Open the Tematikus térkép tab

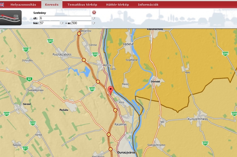click(x=82, y=5)
